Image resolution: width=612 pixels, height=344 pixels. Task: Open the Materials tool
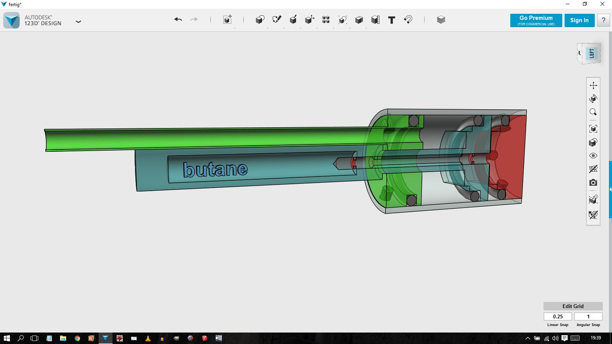pyautogui.click(x=441, y=20)
